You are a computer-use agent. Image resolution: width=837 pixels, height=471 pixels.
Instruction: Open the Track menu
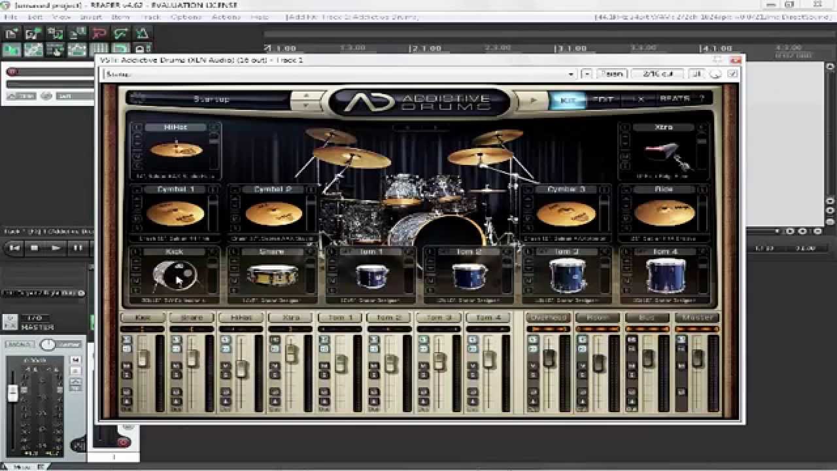[x=150, y=16]
